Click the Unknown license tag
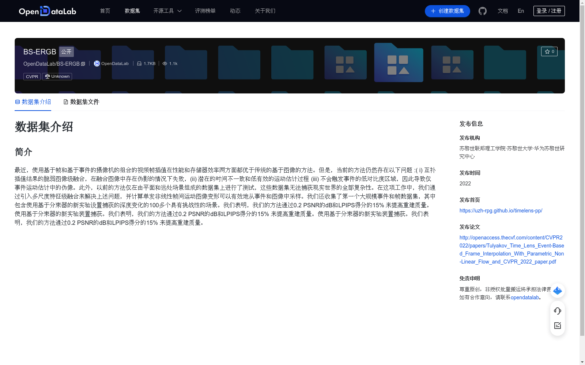Viewport: 585px width, 365px height. click(57, 77)
